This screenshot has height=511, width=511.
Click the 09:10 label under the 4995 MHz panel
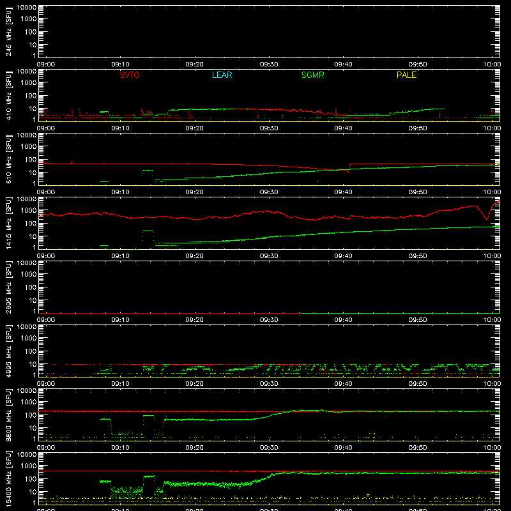tap(120, 384)
